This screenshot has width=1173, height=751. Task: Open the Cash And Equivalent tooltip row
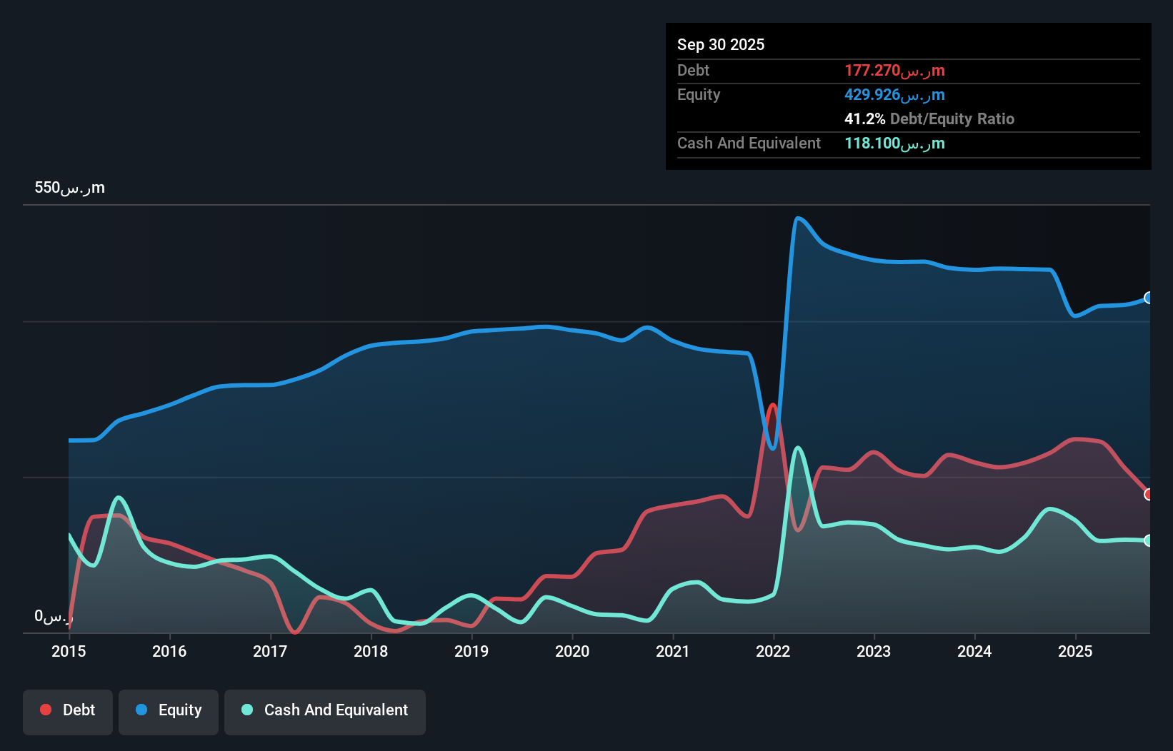pos(749,143)
